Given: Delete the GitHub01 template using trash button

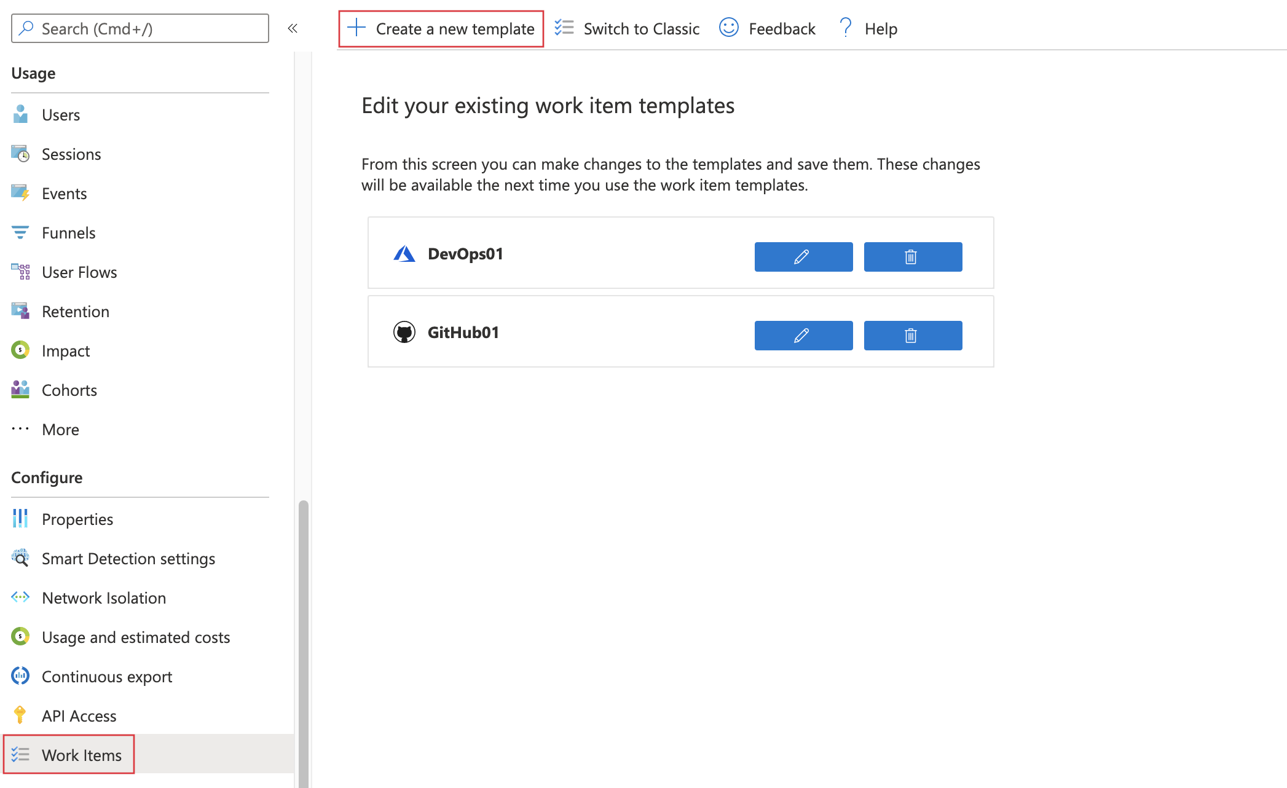Looking at the screenshot, I should 912,335.
